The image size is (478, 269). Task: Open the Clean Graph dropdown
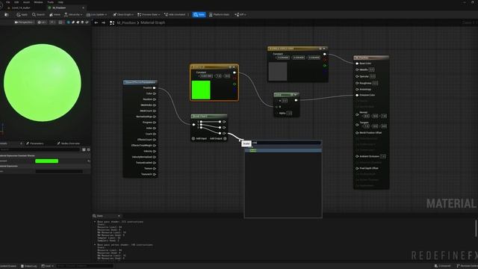[123, 15]
